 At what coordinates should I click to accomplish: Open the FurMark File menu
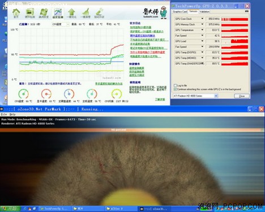(4, 114)
